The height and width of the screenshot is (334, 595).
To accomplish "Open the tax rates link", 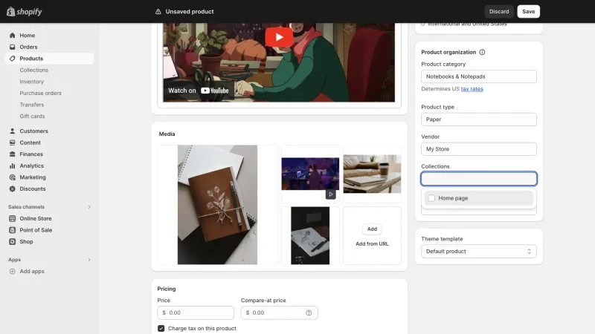I will pyautogui.click(x=472, y=89).
